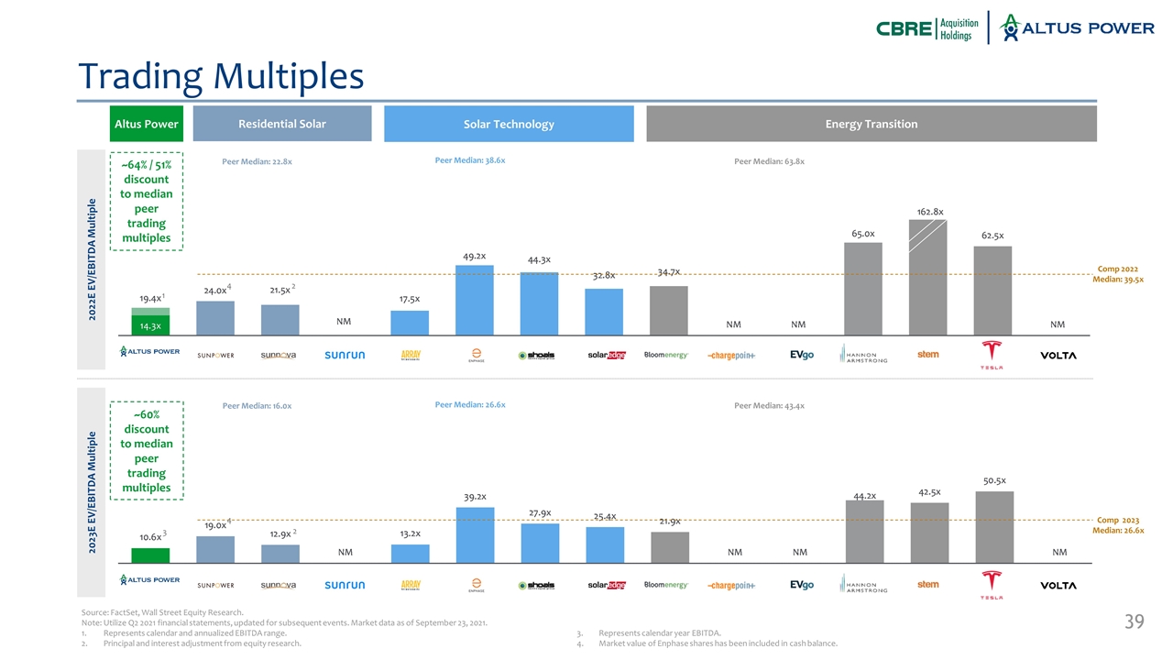Click the ~64% / 51% discount callout box
1173x660 pixels.
click(147, 201)
